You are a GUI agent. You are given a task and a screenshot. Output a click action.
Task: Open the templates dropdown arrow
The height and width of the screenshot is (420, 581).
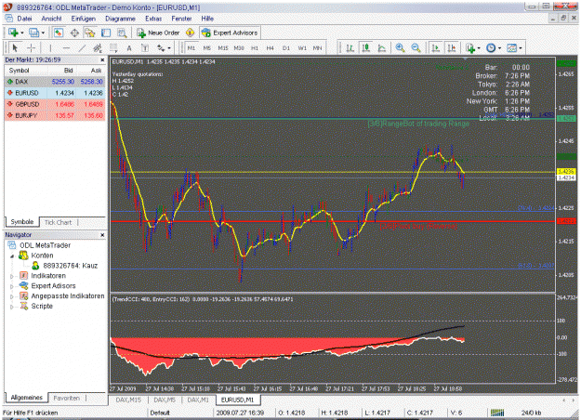(x=521, y=48)
